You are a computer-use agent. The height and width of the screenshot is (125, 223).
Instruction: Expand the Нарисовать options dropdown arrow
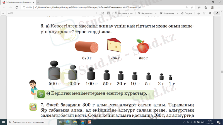tap(156, 13)
